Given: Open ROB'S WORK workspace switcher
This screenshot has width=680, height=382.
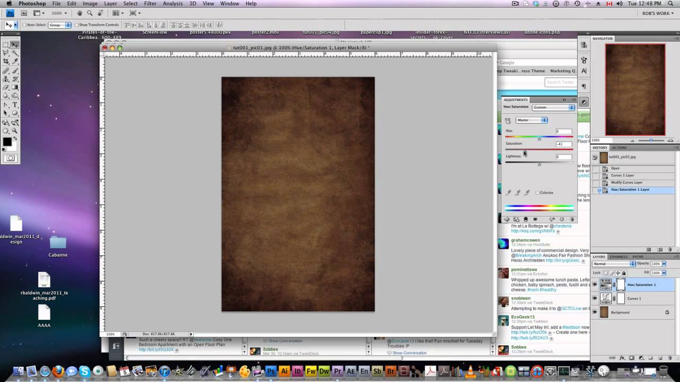Looking at the screenshot, I should [x=658, y=13].
